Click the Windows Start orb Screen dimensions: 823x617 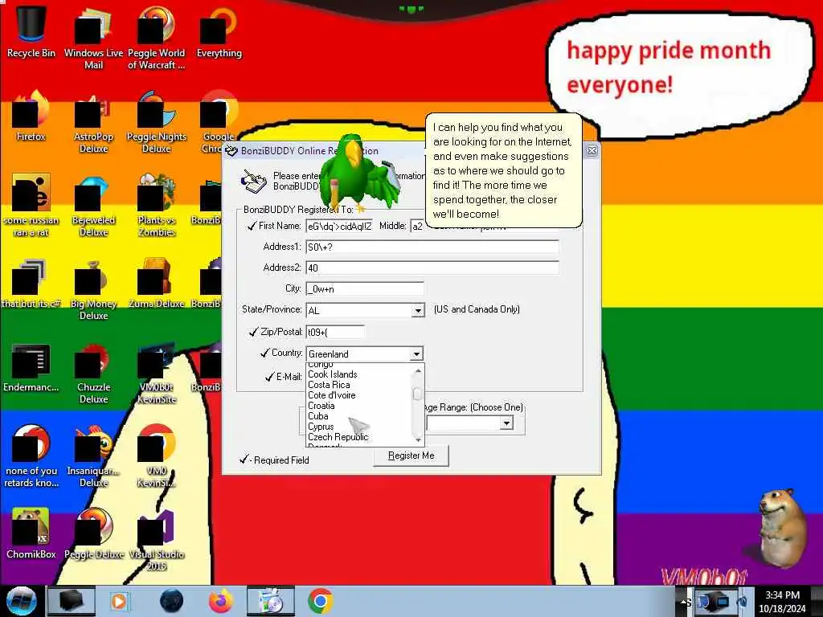(x=21, y=601)
